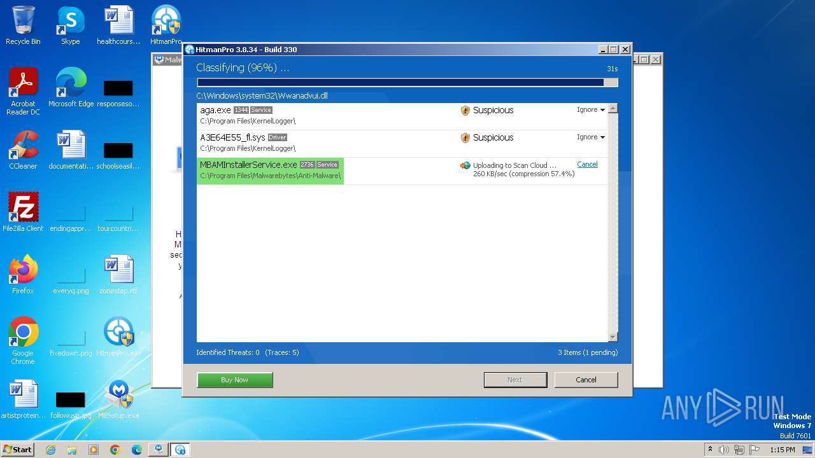Image resolution: width=815 pixels, height=458 pixels.
Task: Open the everyq.png image file
Action: click(71, 279)
